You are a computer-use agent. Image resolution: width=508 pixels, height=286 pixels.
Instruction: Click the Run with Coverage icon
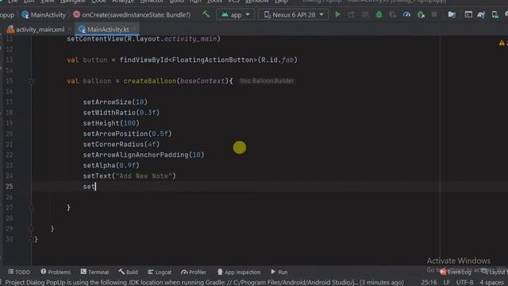[x=393, y=14]
